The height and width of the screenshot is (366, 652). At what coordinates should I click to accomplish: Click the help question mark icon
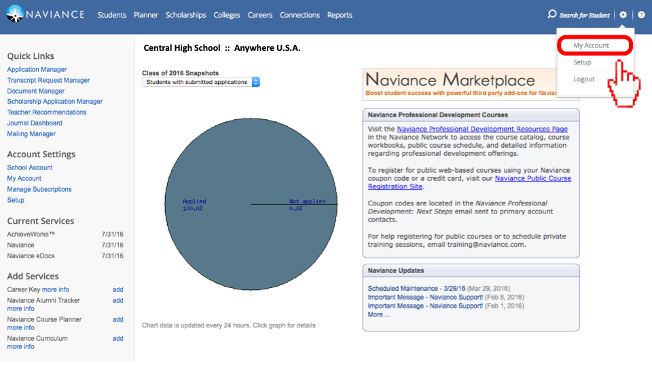[x=642, y=15]
